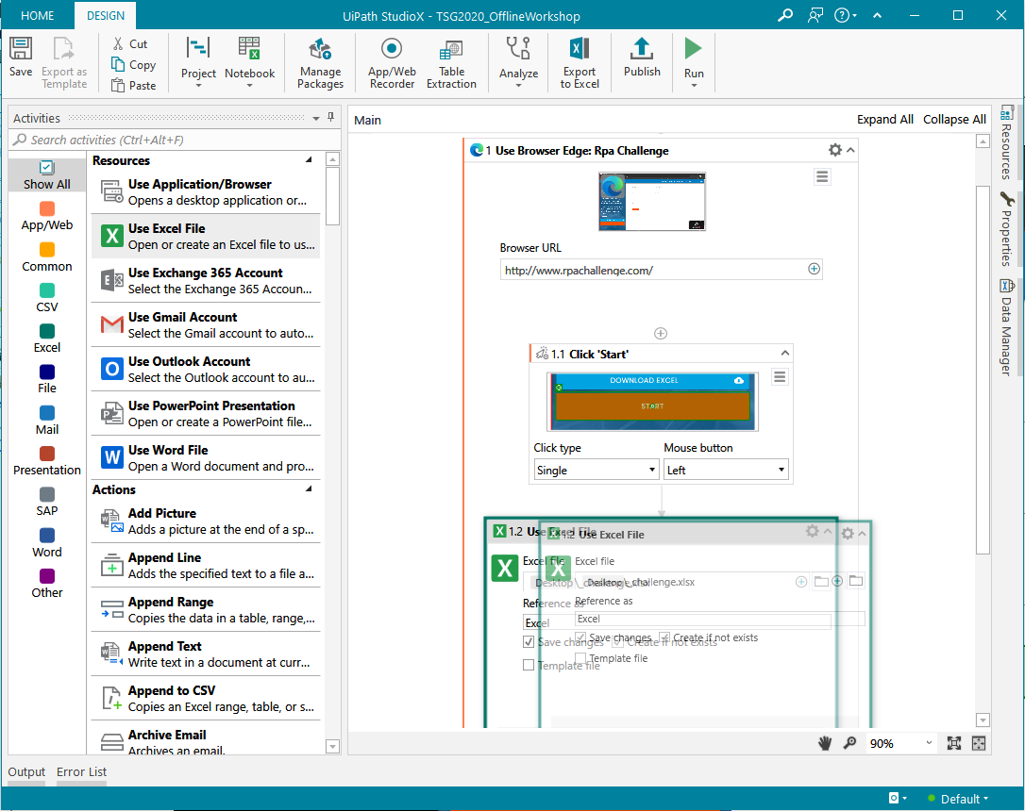
Task: Switch to the HOME tab
Action: (x=37, y=16)
